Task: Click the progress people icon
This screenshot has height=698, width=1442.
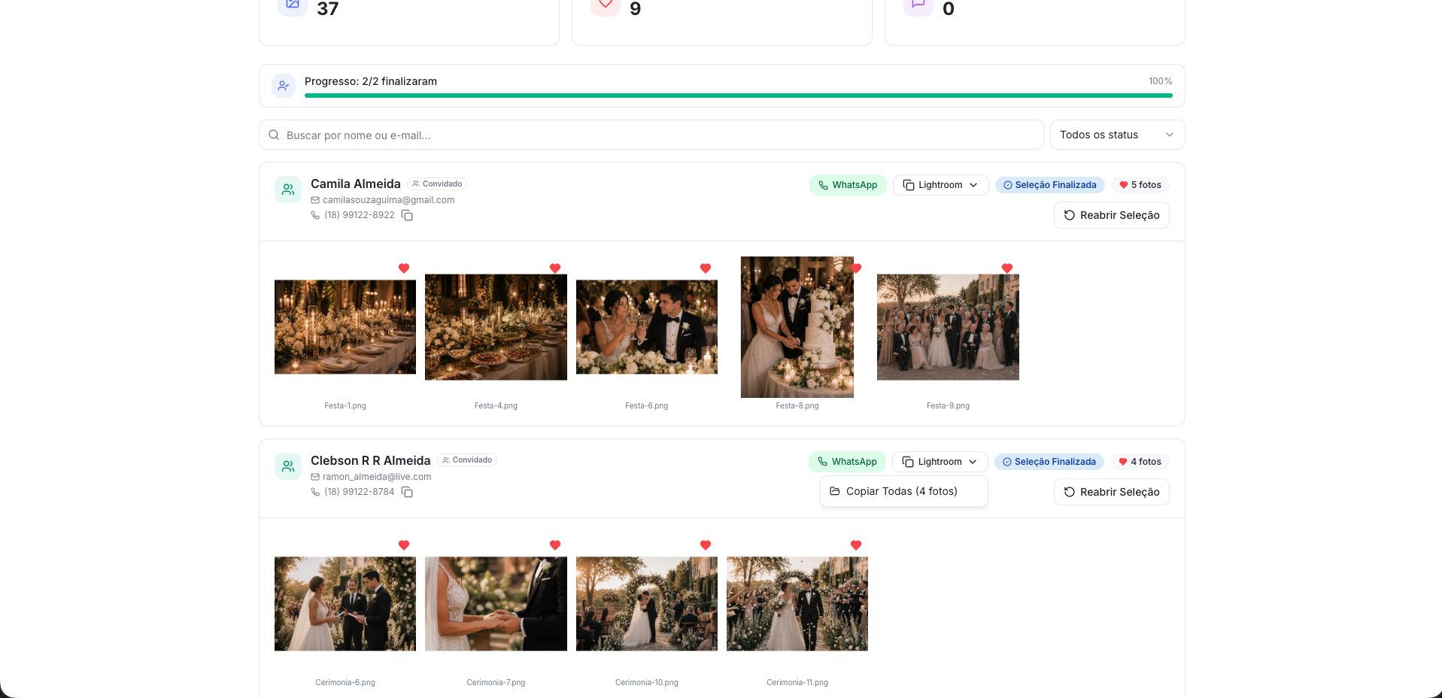Action: point(284,86)
